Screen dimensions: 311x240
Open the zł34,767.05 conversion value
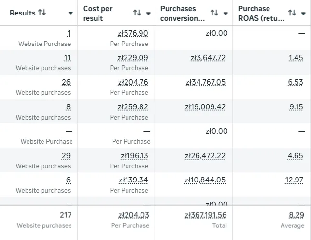(206, 82)
